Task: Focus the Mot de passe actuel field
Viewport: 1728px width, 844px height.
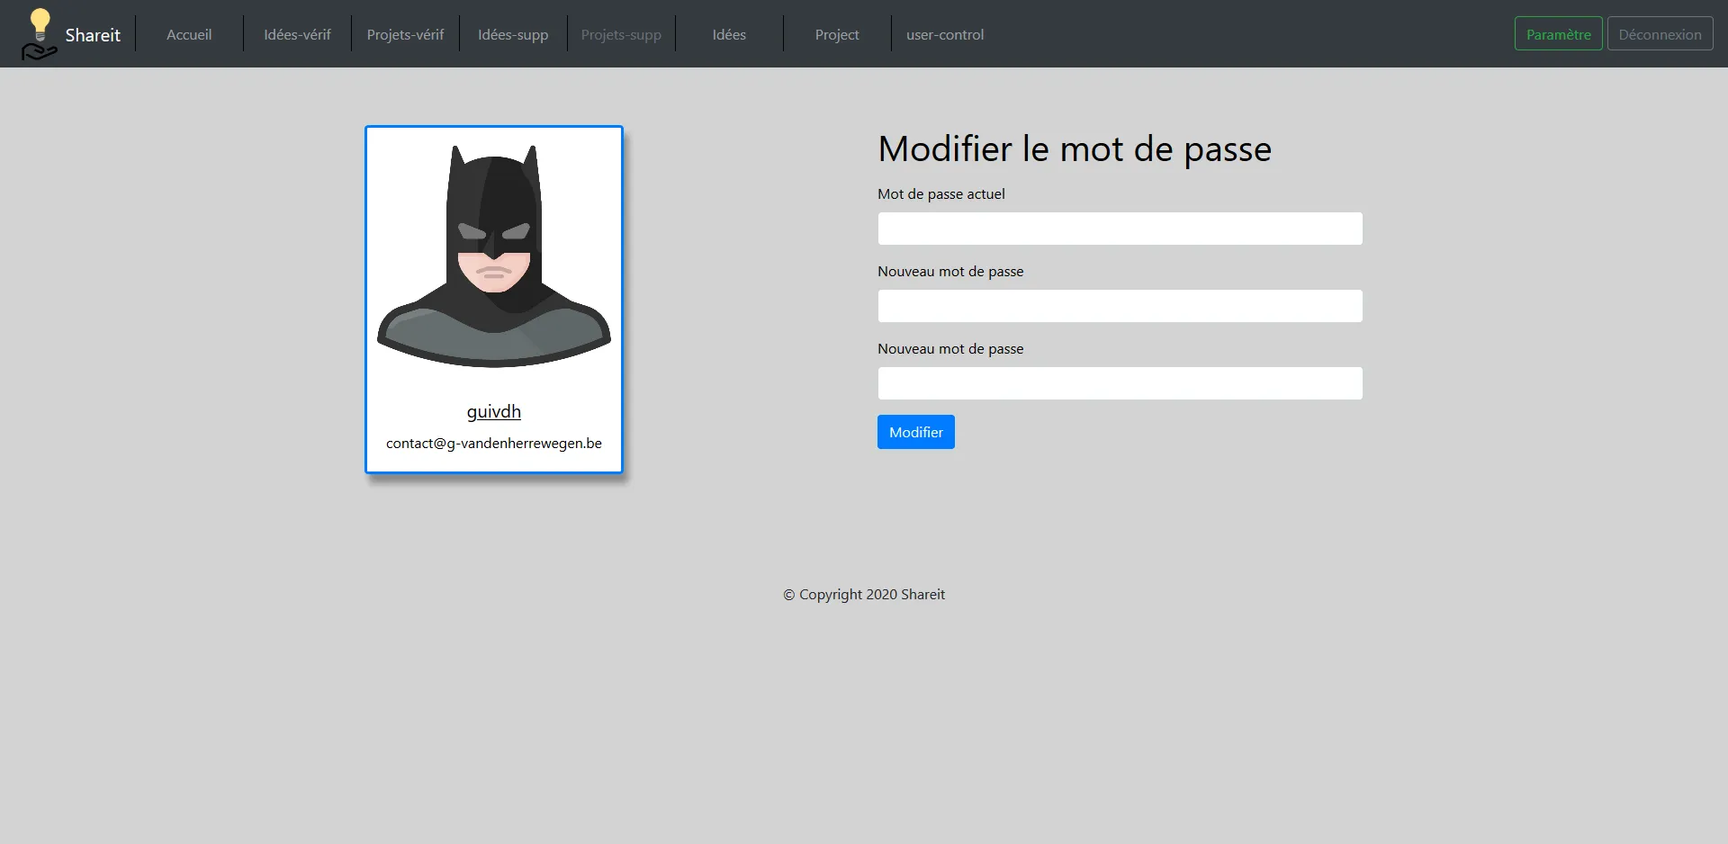Action: click(1120, 229)
